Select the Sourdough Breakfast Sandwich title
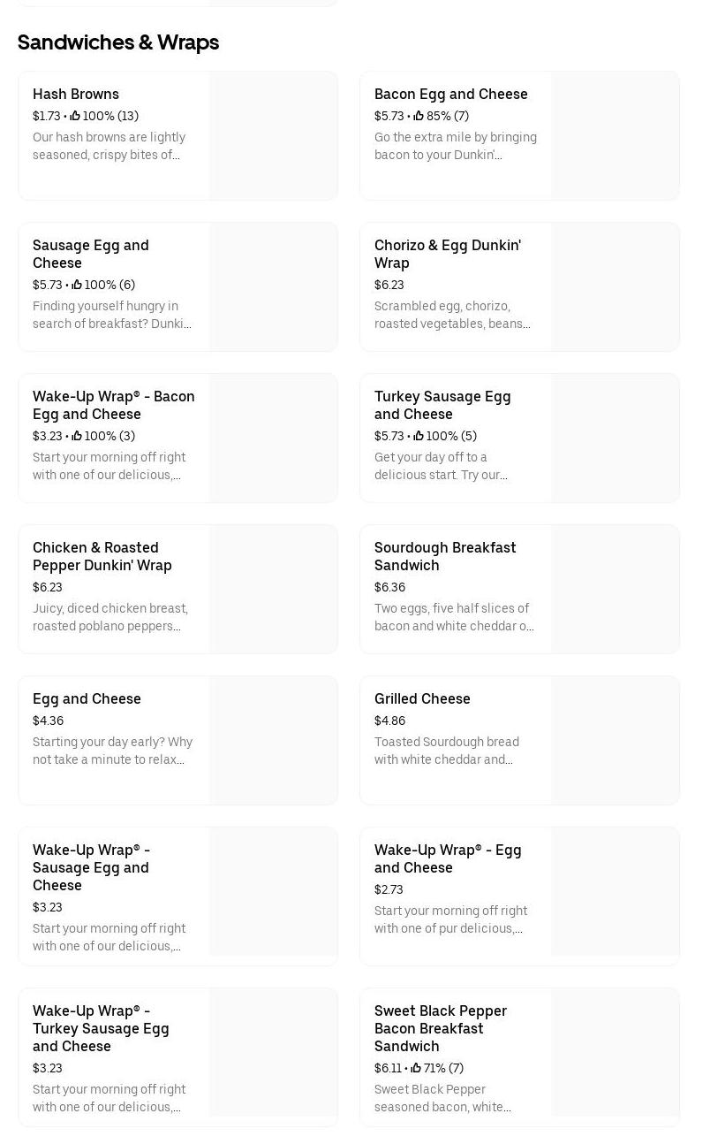The height and width of the screenshot is (1144, 710). point(445,556)
